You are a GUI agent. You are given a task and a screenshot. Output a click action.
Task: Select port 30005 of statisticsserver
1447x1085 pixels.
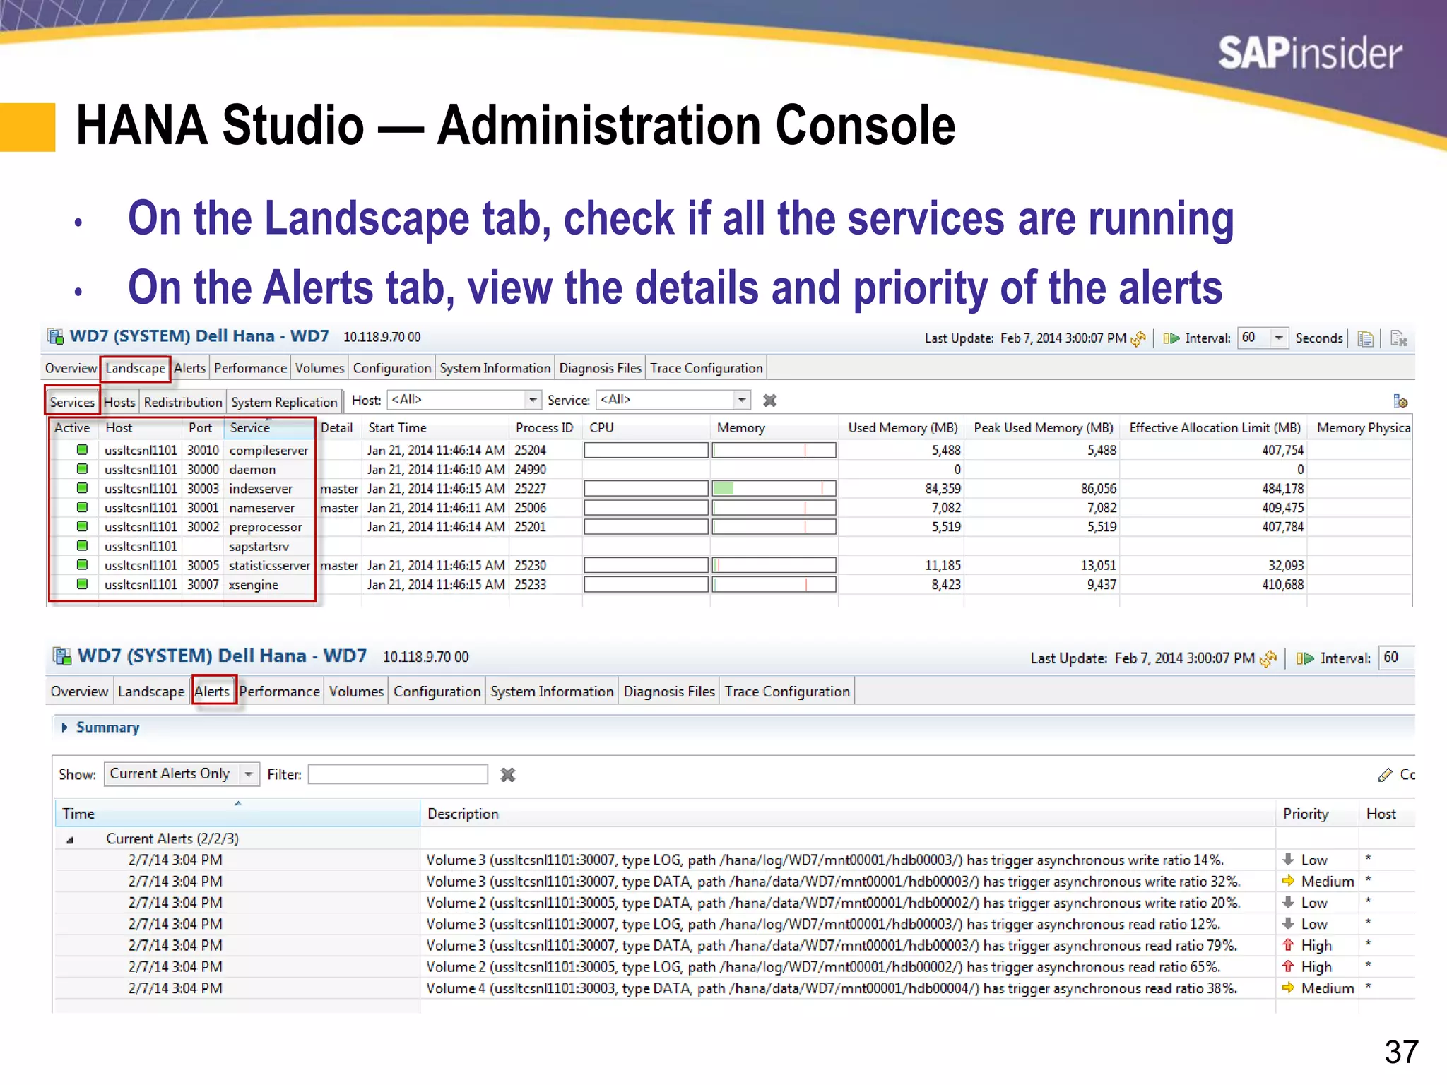pos(203,565)
